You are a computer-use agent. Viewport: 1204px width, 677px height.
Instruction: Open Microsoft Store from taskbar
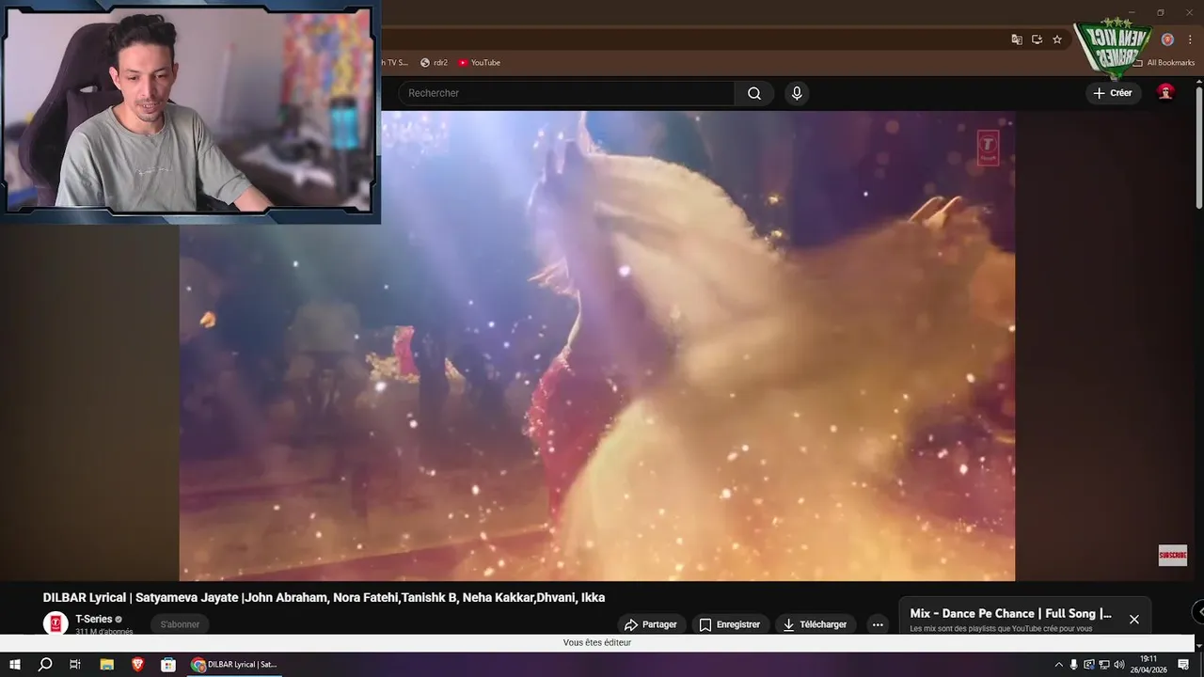coord(167,664)
